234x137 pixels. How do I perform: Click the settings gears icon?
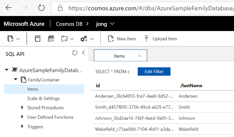click(84, 39)
